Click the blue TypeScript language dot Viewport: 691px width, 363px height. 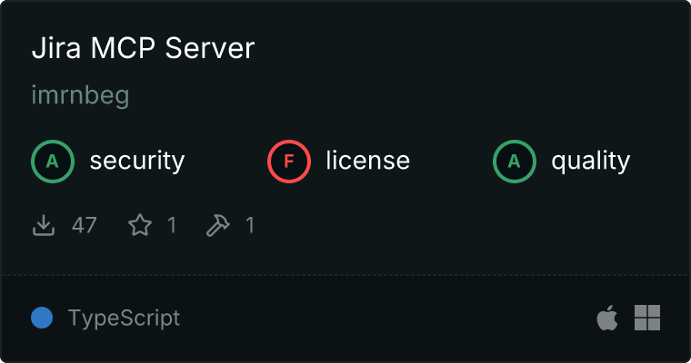[42, 318]
